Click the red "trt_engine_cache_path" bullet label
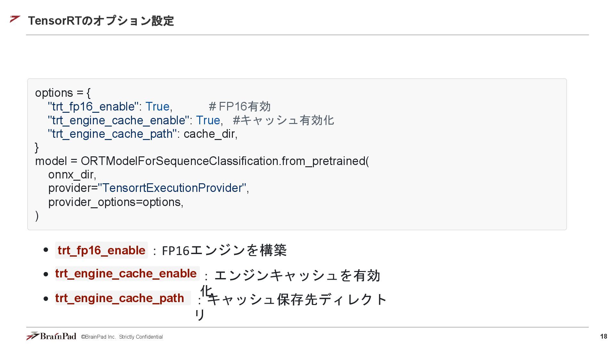615x346 pixels. (119, 298)
